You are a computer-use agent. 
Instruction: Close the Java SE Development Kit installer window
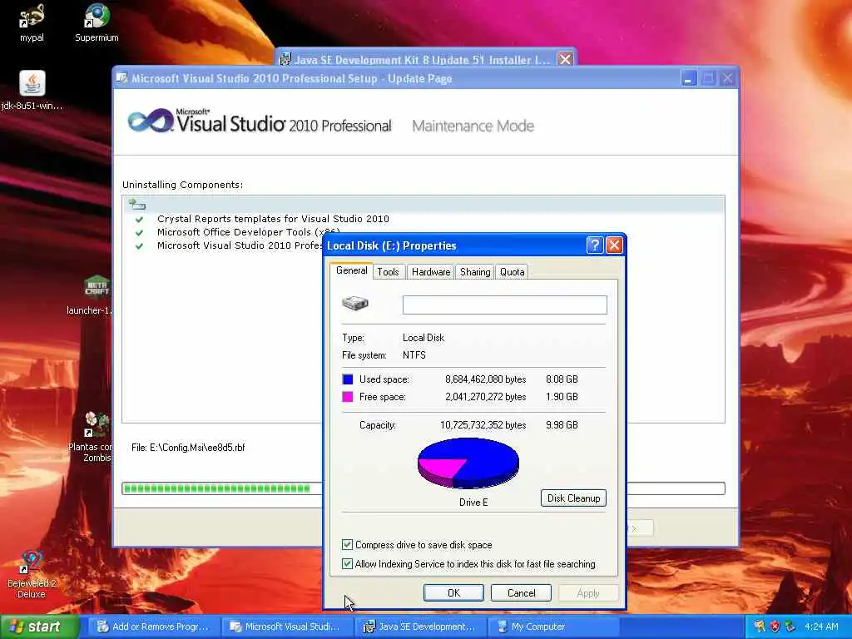tap(565, 59)
